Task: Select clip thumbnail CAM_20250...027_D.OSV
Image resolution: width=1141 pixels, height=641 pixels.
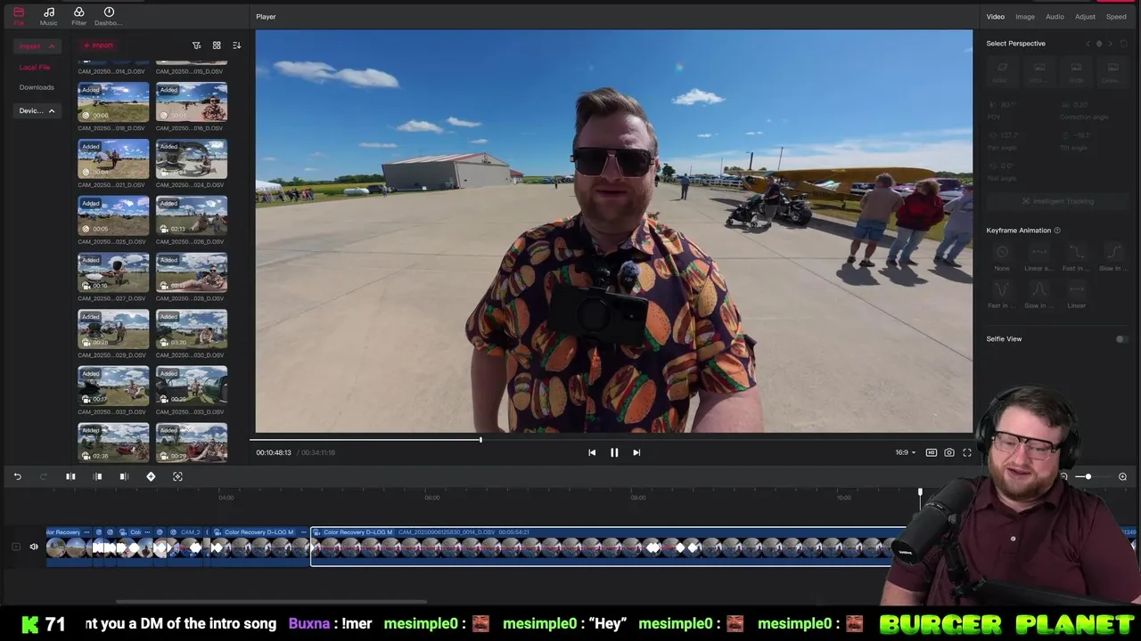Action: (113, 272)
